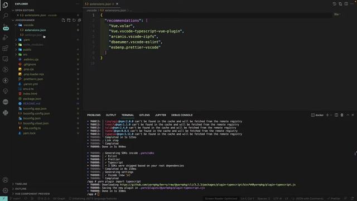Image resolution: width=357 pixels, height=201 pixels.
Task: Open Source Control view with badge
Action: click(6, 27)
